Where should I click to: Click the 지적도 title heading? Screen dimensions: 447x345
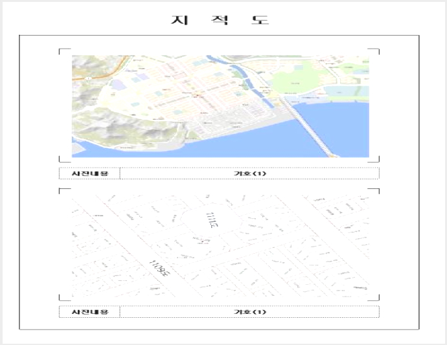click(220, 20)
